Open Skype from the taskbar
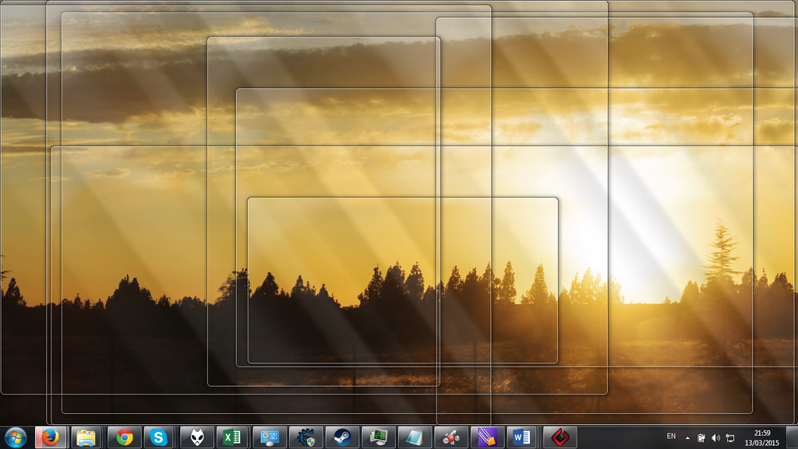 (x=159, y=437)
